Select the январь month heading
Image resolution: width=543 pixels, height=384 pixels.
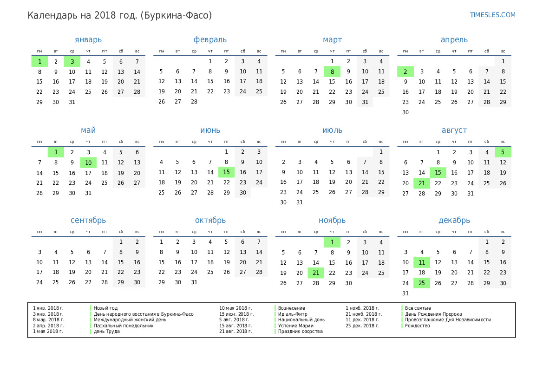(x=88, y=40)
